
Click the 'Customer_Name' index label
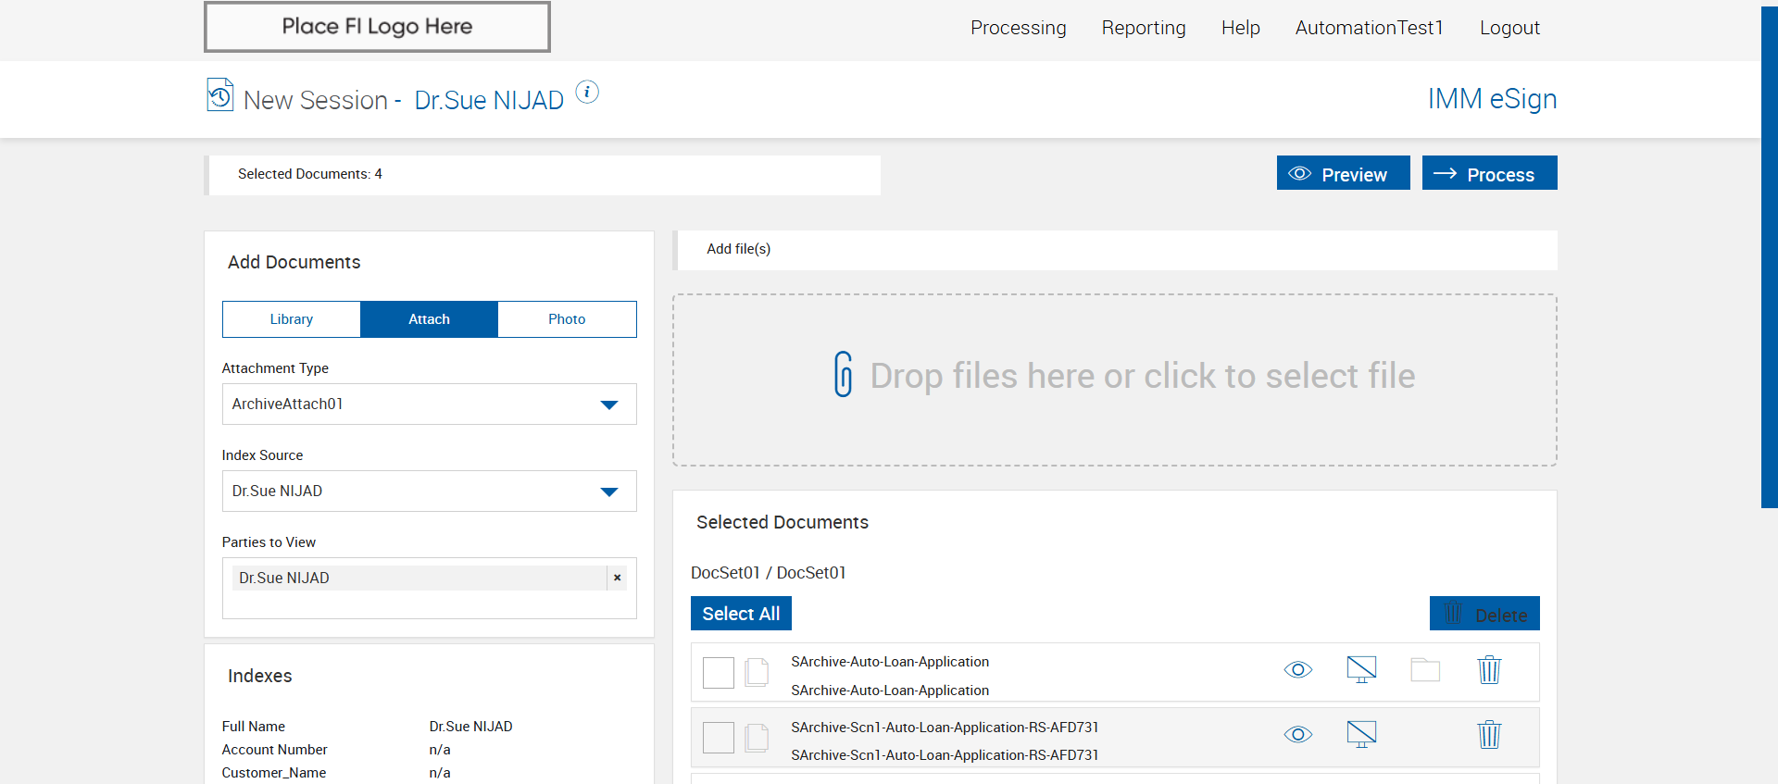(274, 773)
